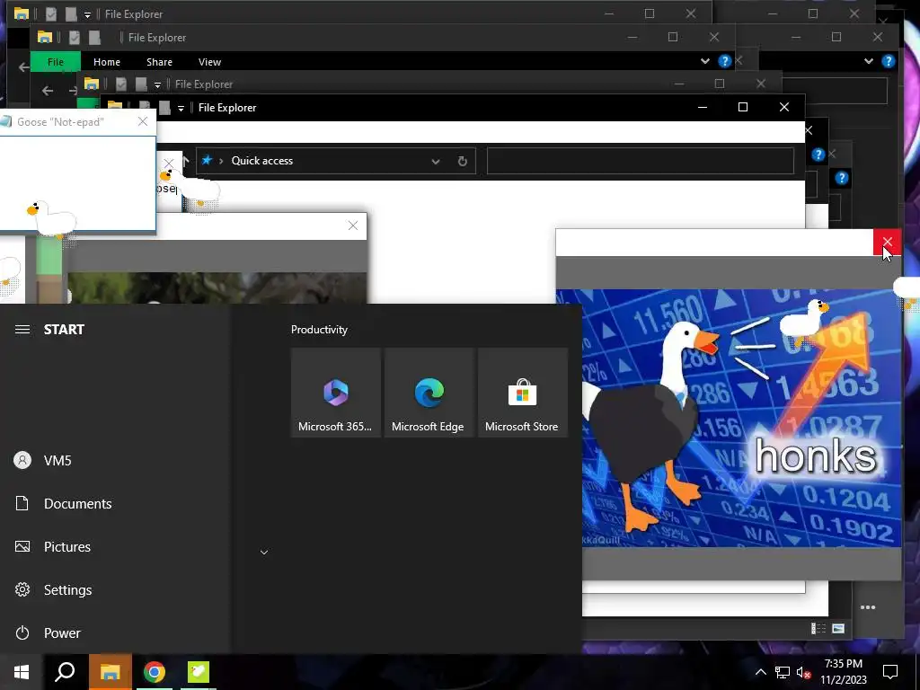Open the green File tab in File Explorer

click(56, 62)
